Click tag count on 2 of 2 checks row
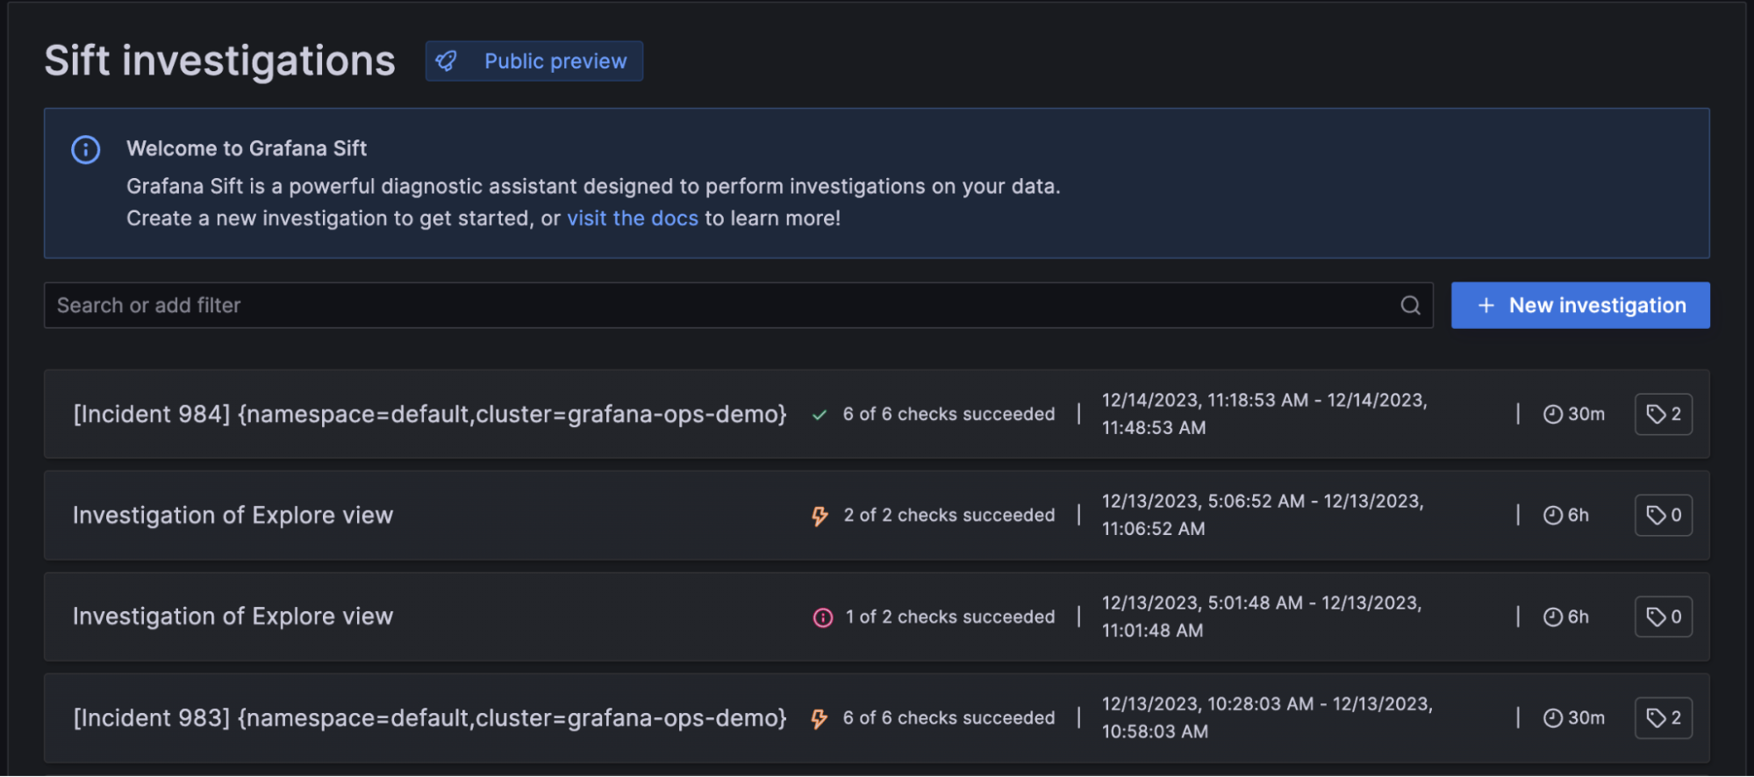This screenshot has height=777, width=1754. point(1663,515)
